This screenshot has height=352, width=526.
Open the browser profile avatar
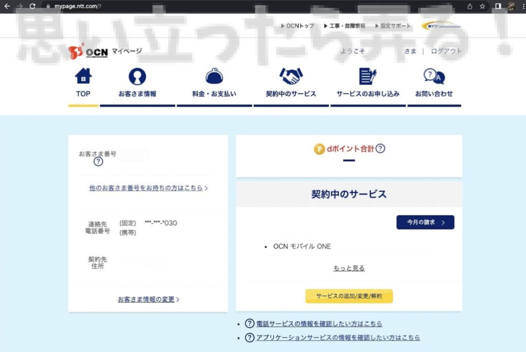[x=511, y=6]
